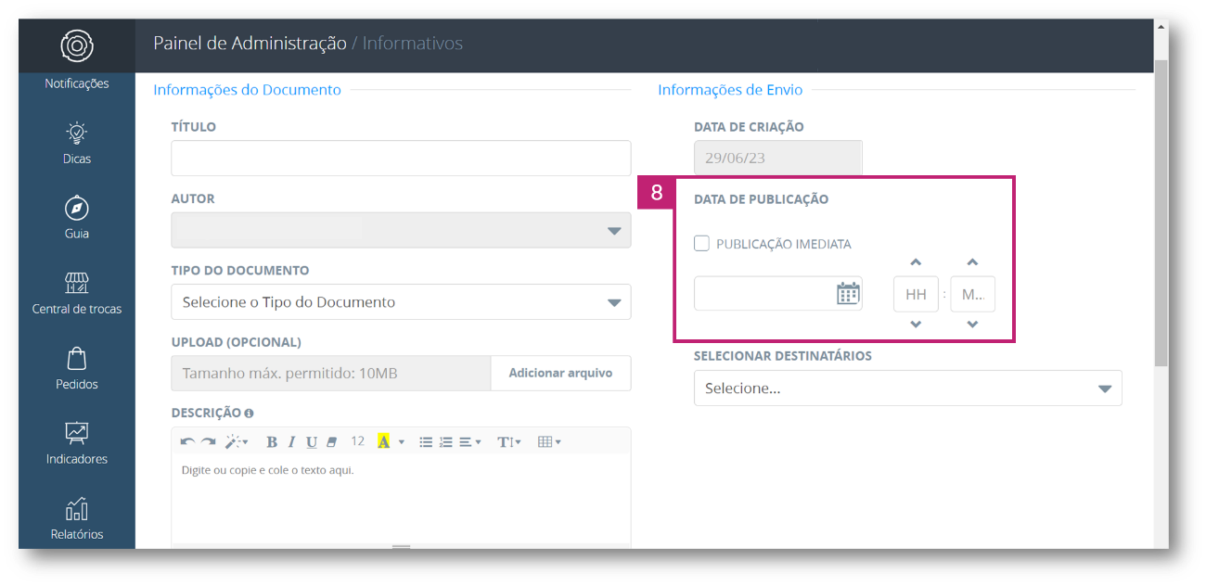Open the Pedidos shopping bag icon

click(x=77, y=357)
